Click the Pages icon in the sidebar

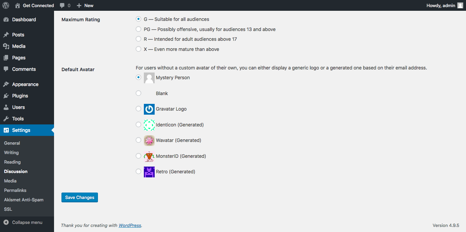5,58
